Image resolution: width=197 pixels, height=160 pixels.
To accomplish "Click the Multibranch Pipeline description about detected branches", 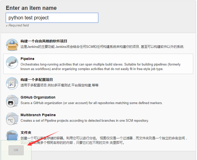I will tap(85, 120).
